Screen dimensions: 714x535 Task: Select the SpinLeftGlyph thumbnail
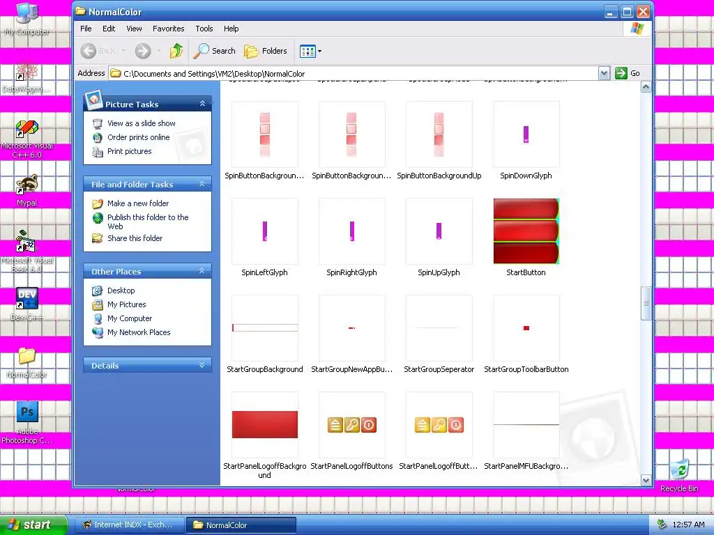(264, 231)
